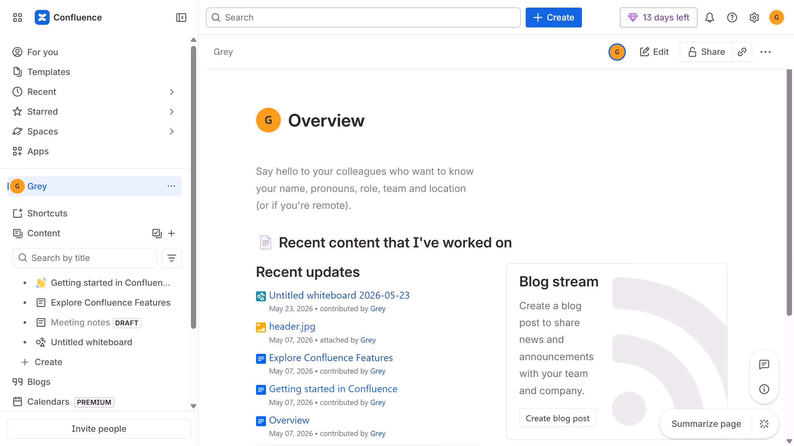The height and width of the screenshot is (446, 794).
Task: Click the AI sparkle icon beside Summarize
Action: [x=764, y=424]
